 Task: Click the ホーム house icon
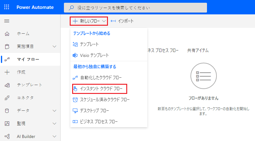7,34
